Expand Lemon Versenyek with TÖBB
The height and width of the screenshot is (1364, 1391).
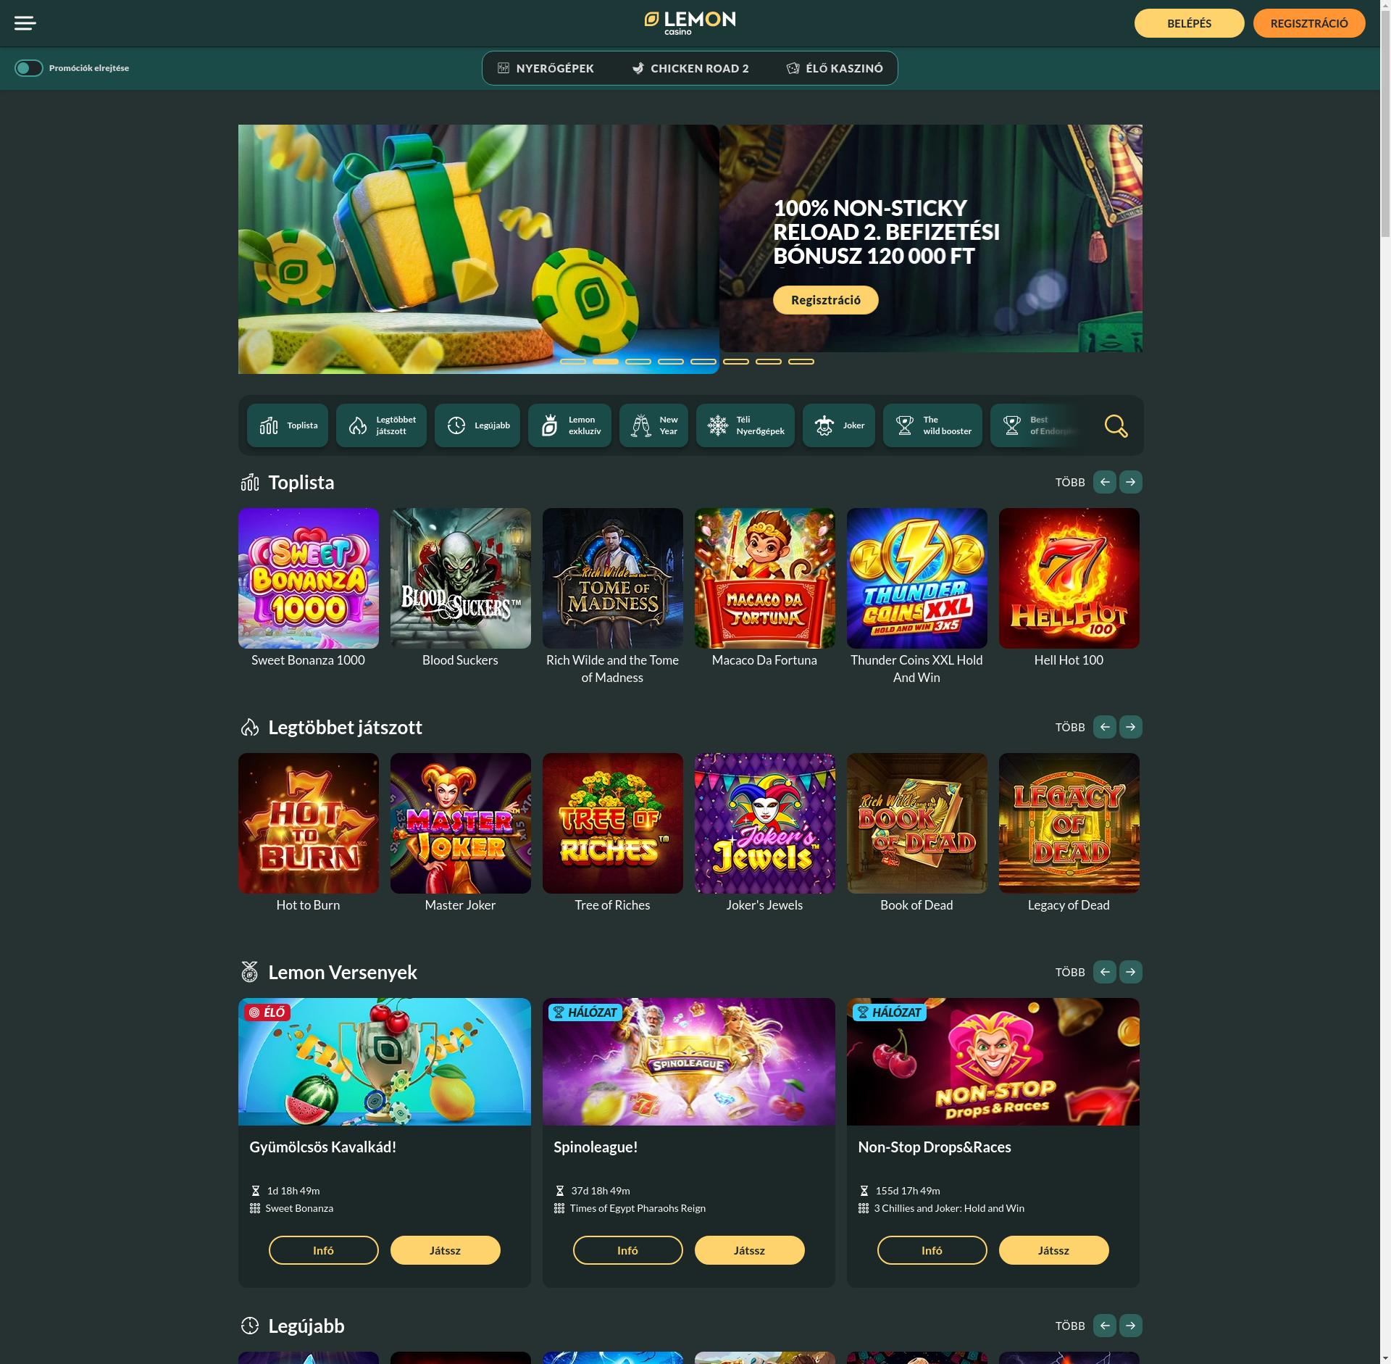coord(1070,972)
